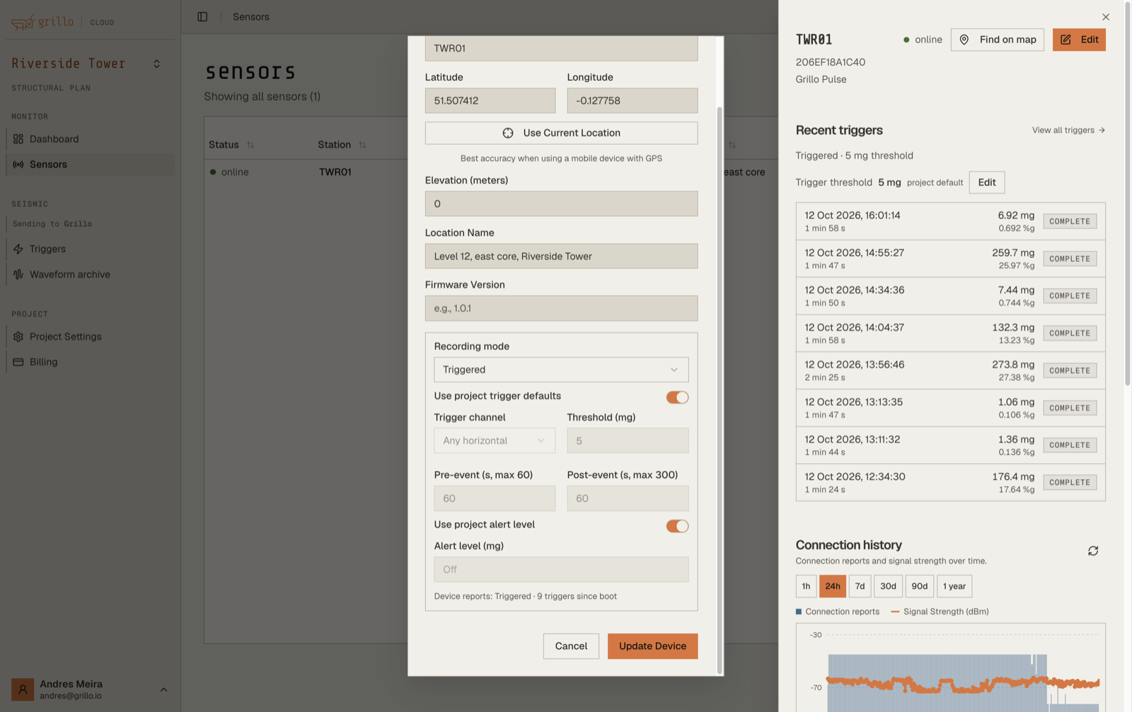The height and width of the screenshot is (712, 1132).
Task: Open trigger at 12 Oct 2026, 14:55:27
Action: (950, 259)
